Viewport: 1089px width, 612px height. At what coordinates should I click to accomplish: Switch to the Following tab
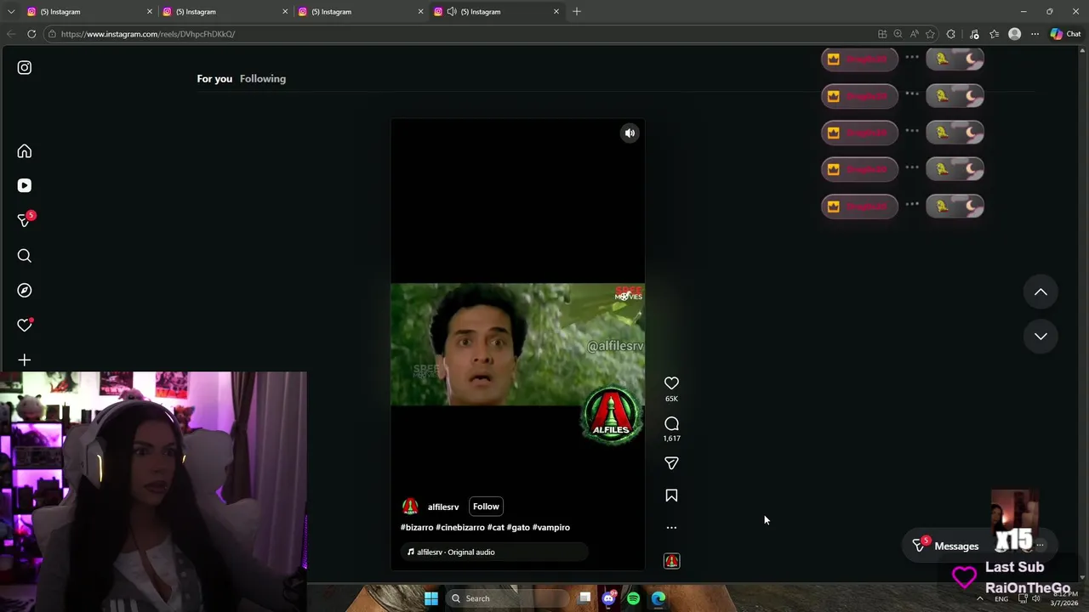click(x=263, y=79)
